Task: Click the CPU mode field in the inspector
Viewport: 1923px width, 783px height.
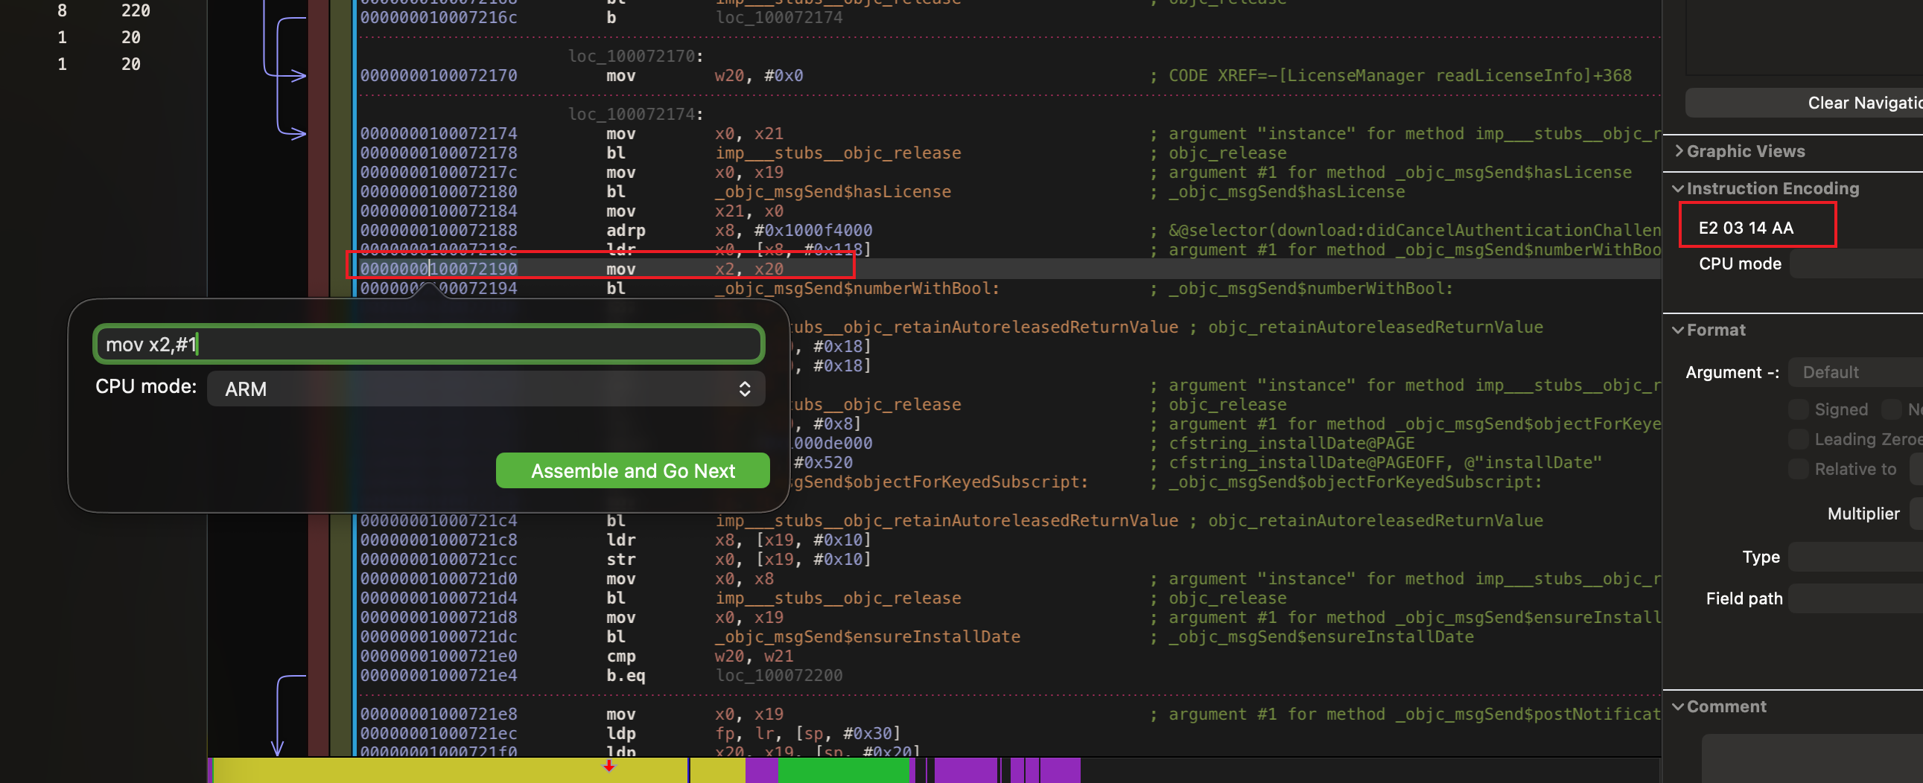Action: (x=1856, y=264)
